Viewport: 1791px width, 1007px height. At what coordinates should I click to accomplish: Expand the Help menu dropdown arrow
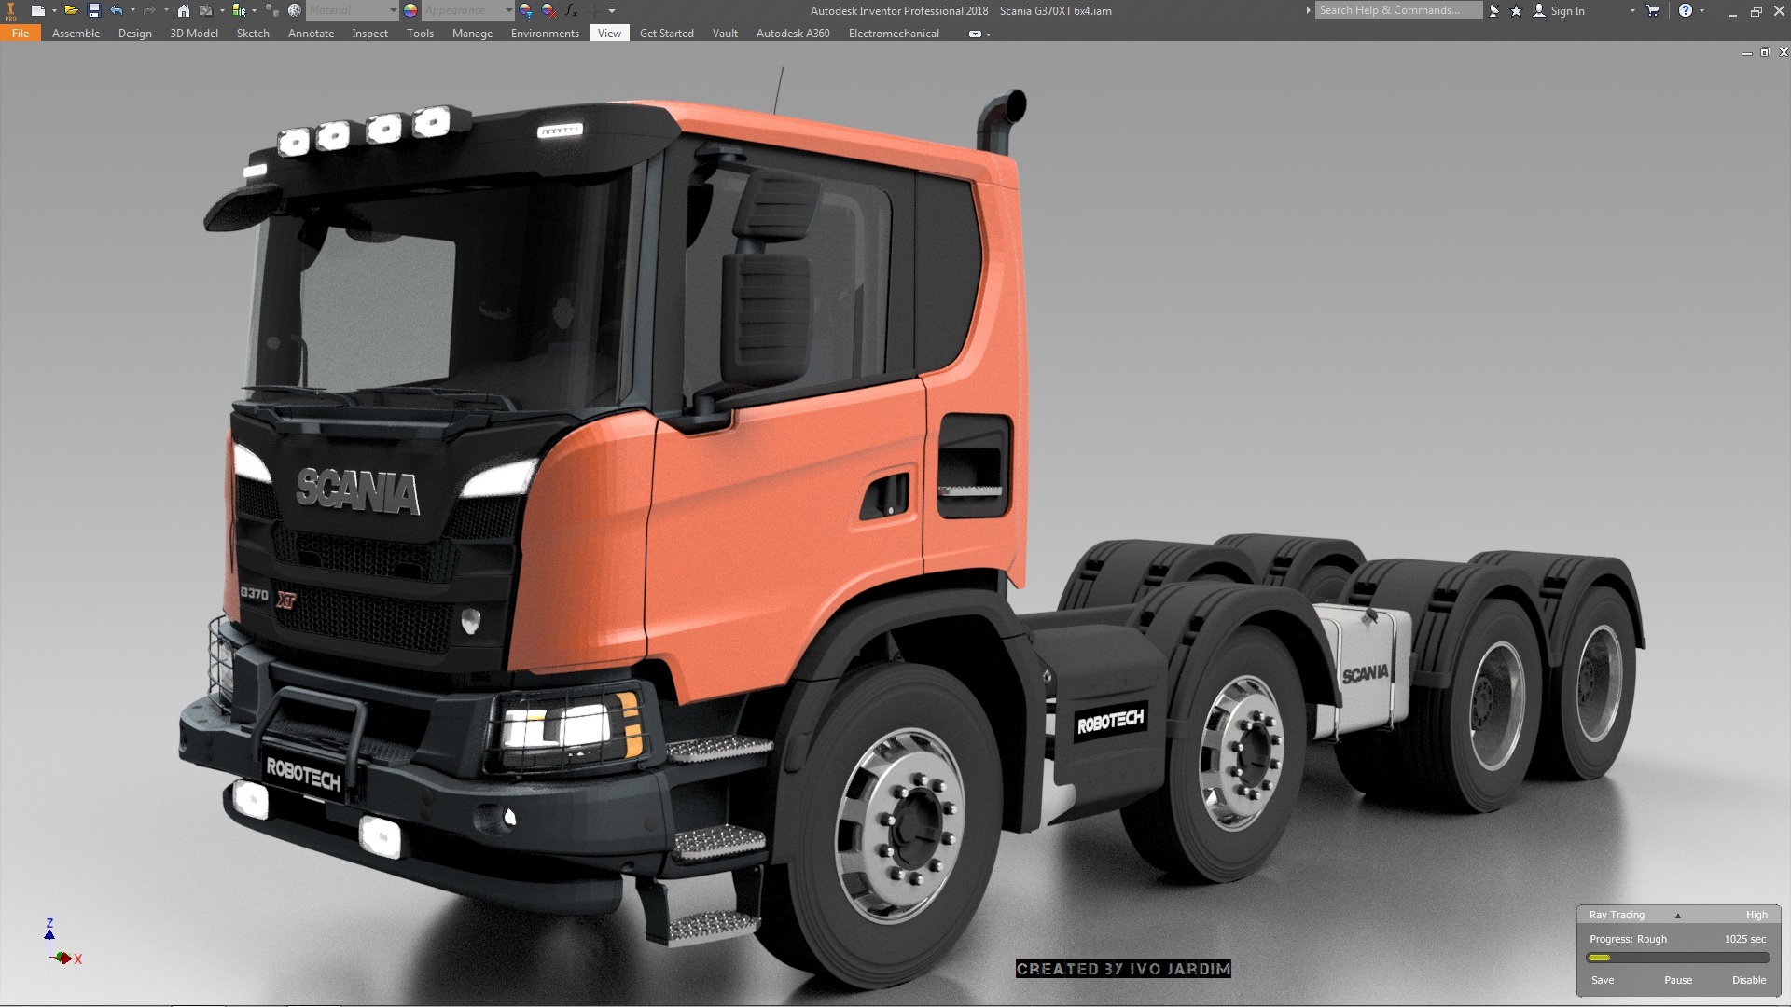[1701, 10]
